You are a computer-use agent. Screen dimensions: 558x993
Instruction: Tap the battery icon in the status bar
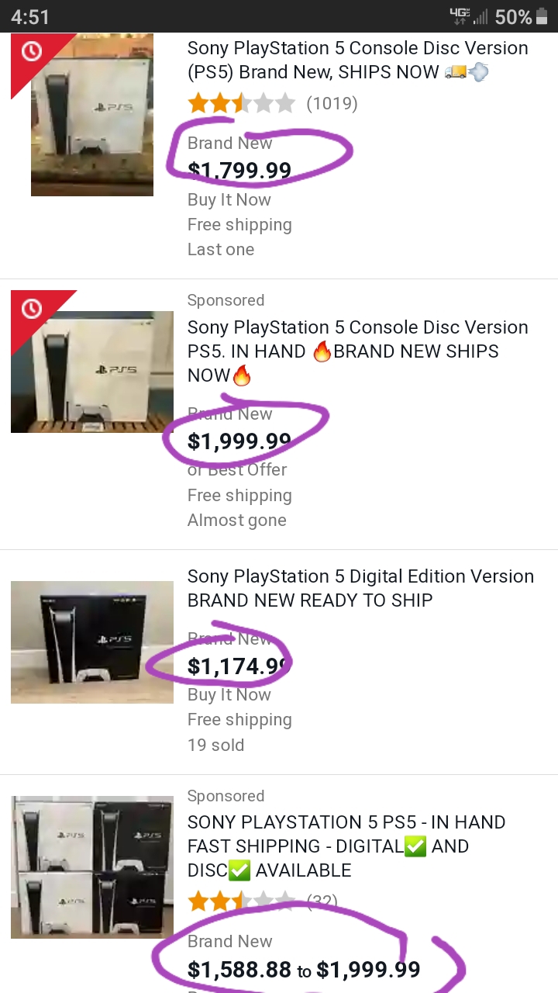(542, 16)
